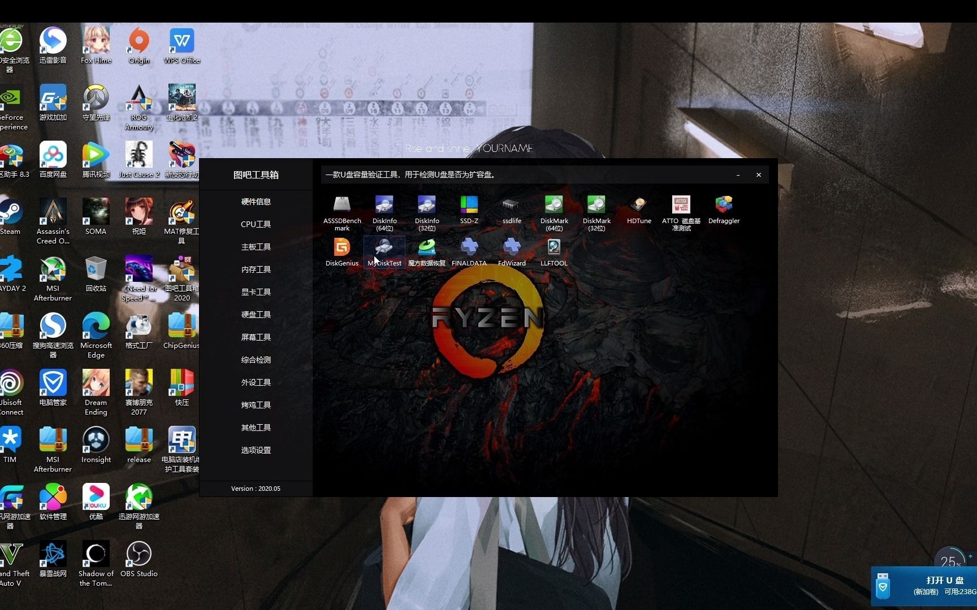The height and width of the screenshot is (610, 977).
Task: Open Ironsight desktop shortcut
Action: [96, 446]
